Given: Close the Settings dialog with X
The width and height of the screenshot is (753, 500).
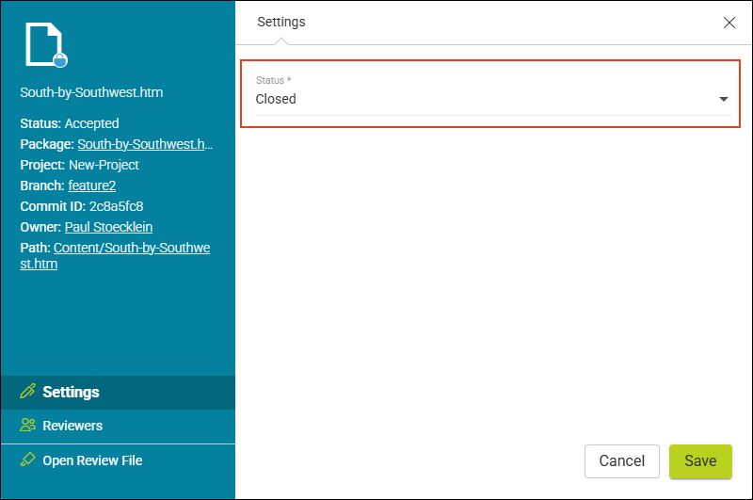Looking at the screenshot, I should (x=729, y=22).
